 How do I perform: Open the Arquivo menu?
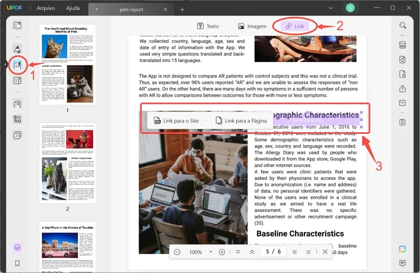46,7
